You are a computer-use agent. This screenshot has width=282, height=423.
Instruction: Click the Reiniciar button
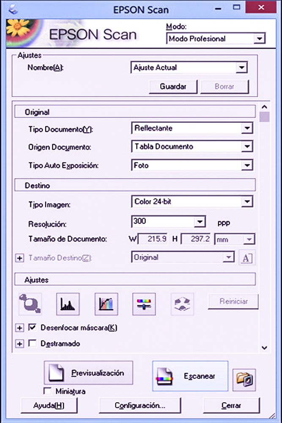click(x=233, y=301)
